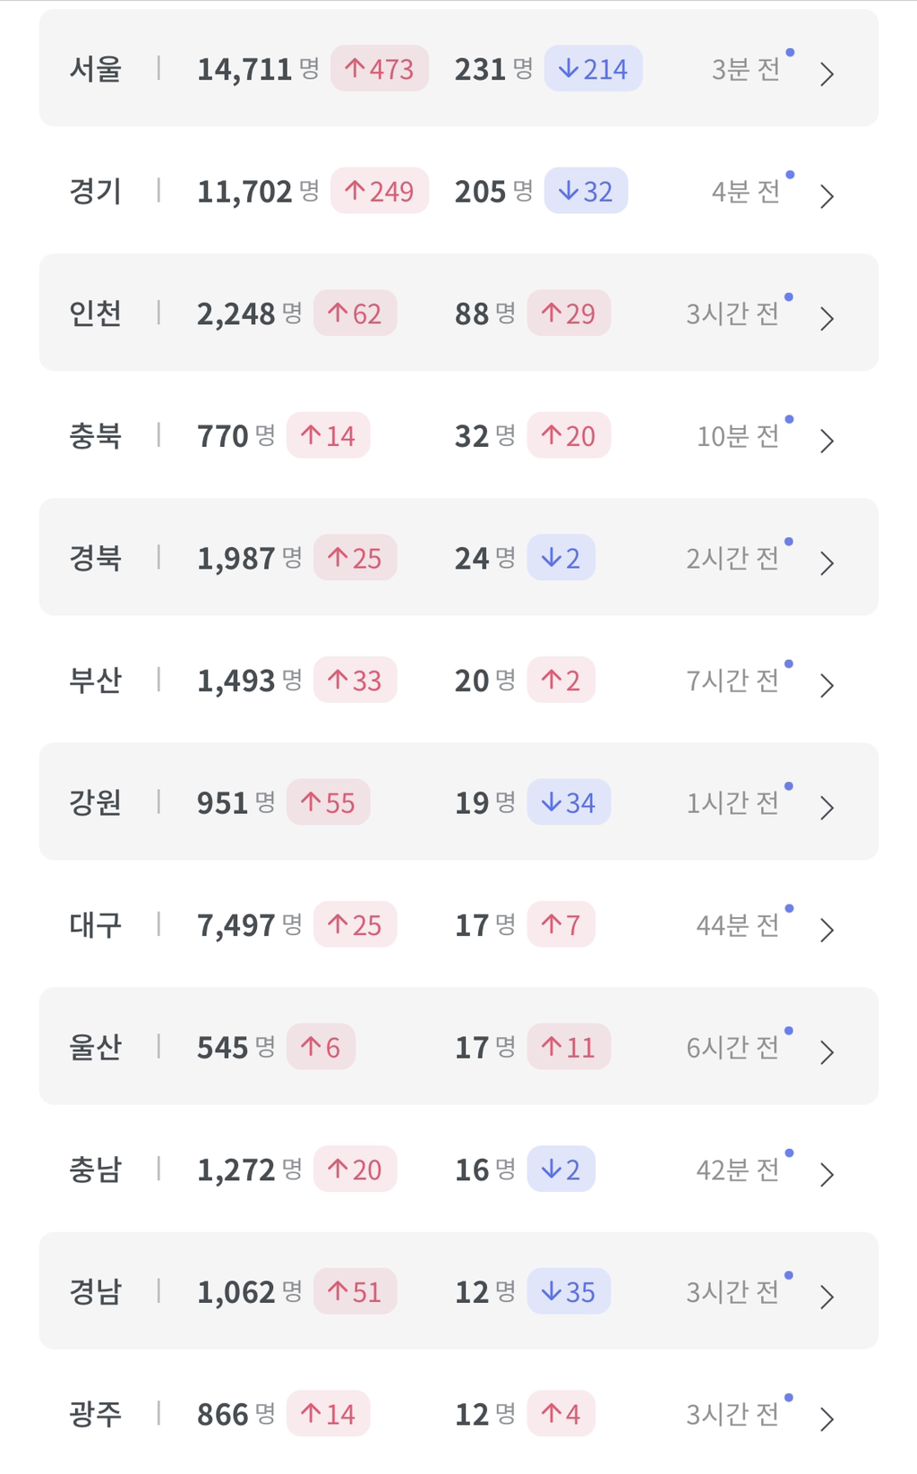The height and width of the screenshot is (1474, 917).
Task: Click the 1,062명 count for 경남
Action: 249,1292
